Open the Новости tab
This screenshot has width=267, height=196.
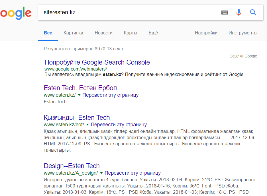click(103, 33)
